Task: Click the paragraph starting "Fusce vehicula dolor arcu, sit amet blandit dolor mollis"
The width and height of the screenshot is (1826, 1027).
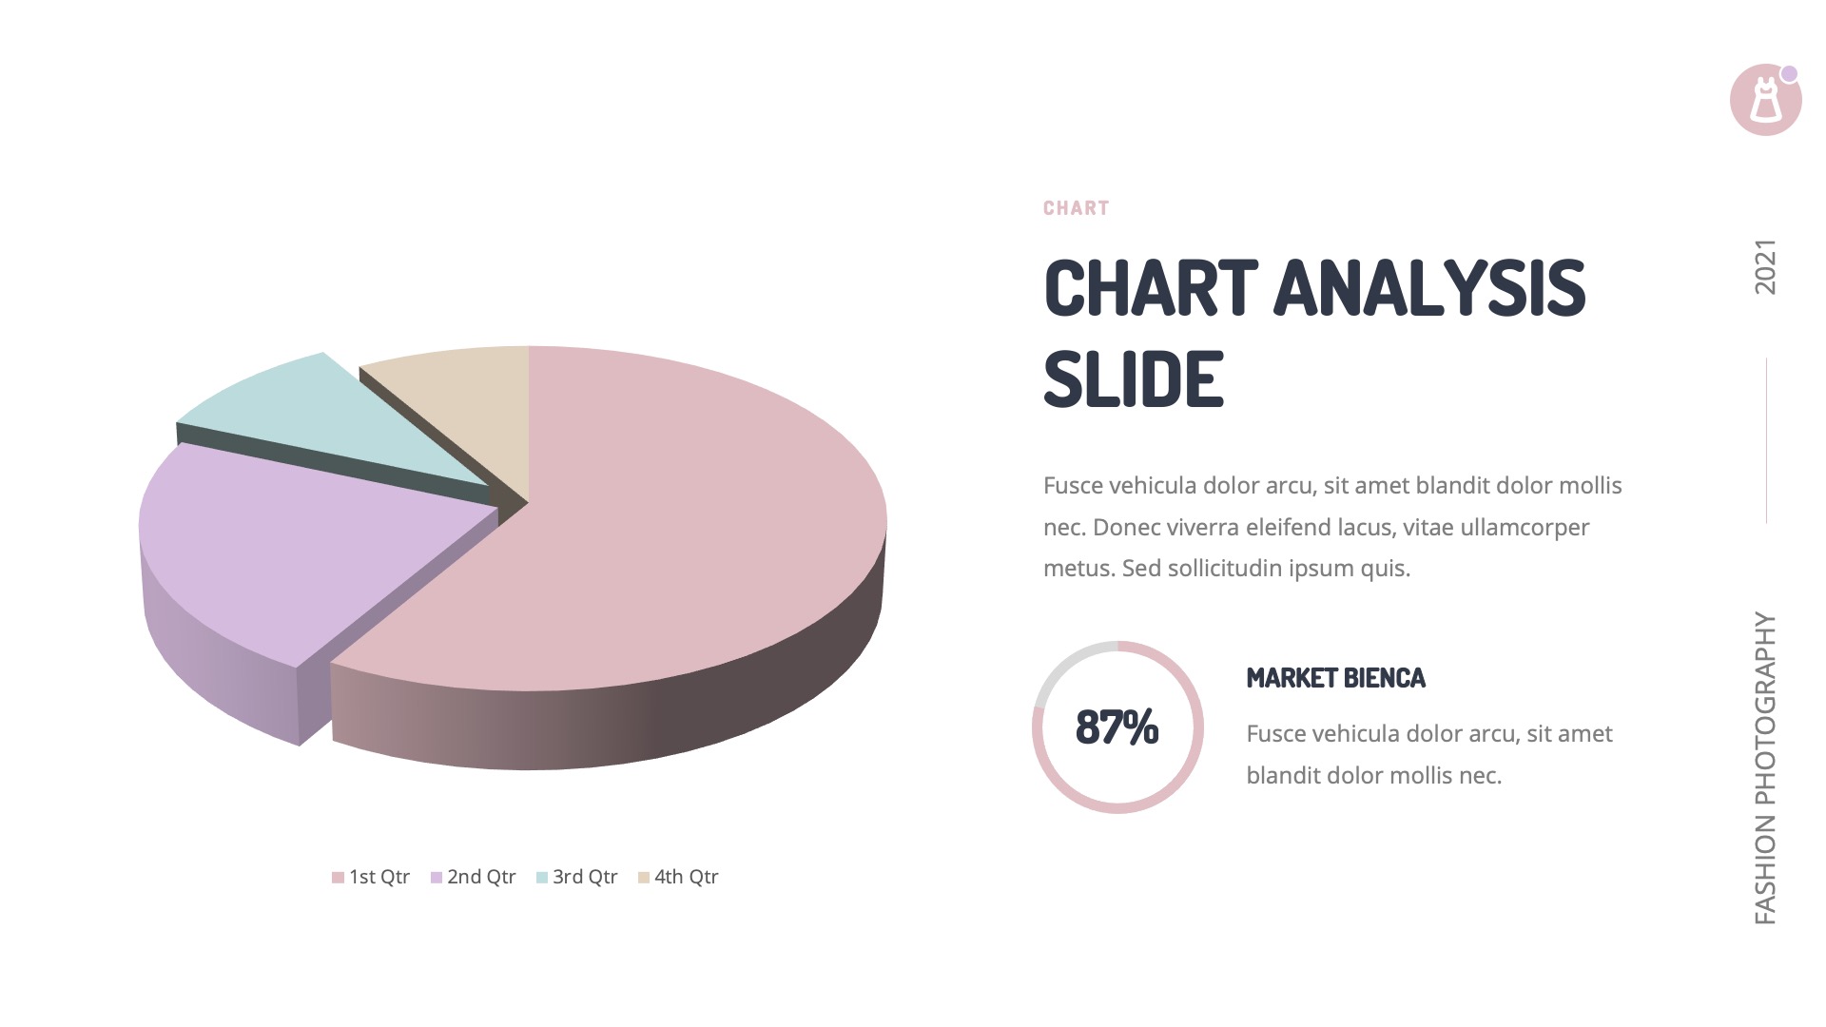Action: pos(1331,527)
